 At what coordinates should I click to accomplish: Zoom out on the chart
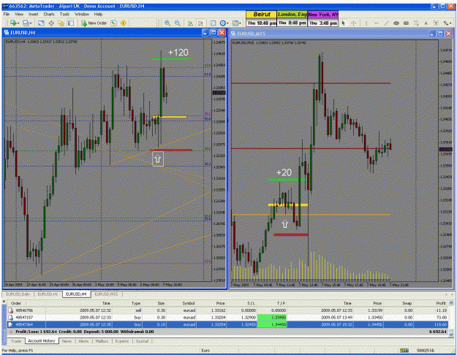coord(177,23)
